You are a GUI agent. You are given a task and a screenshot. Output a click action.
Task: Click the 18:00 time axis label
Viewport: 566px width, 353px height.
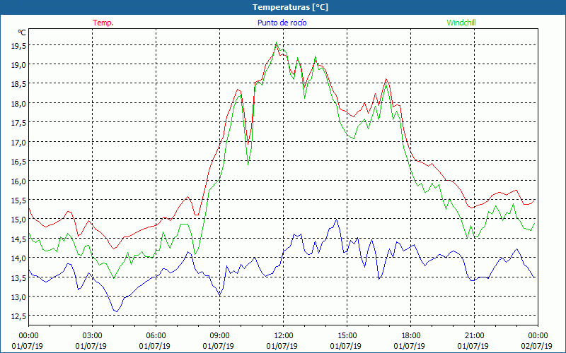[411, 336]
